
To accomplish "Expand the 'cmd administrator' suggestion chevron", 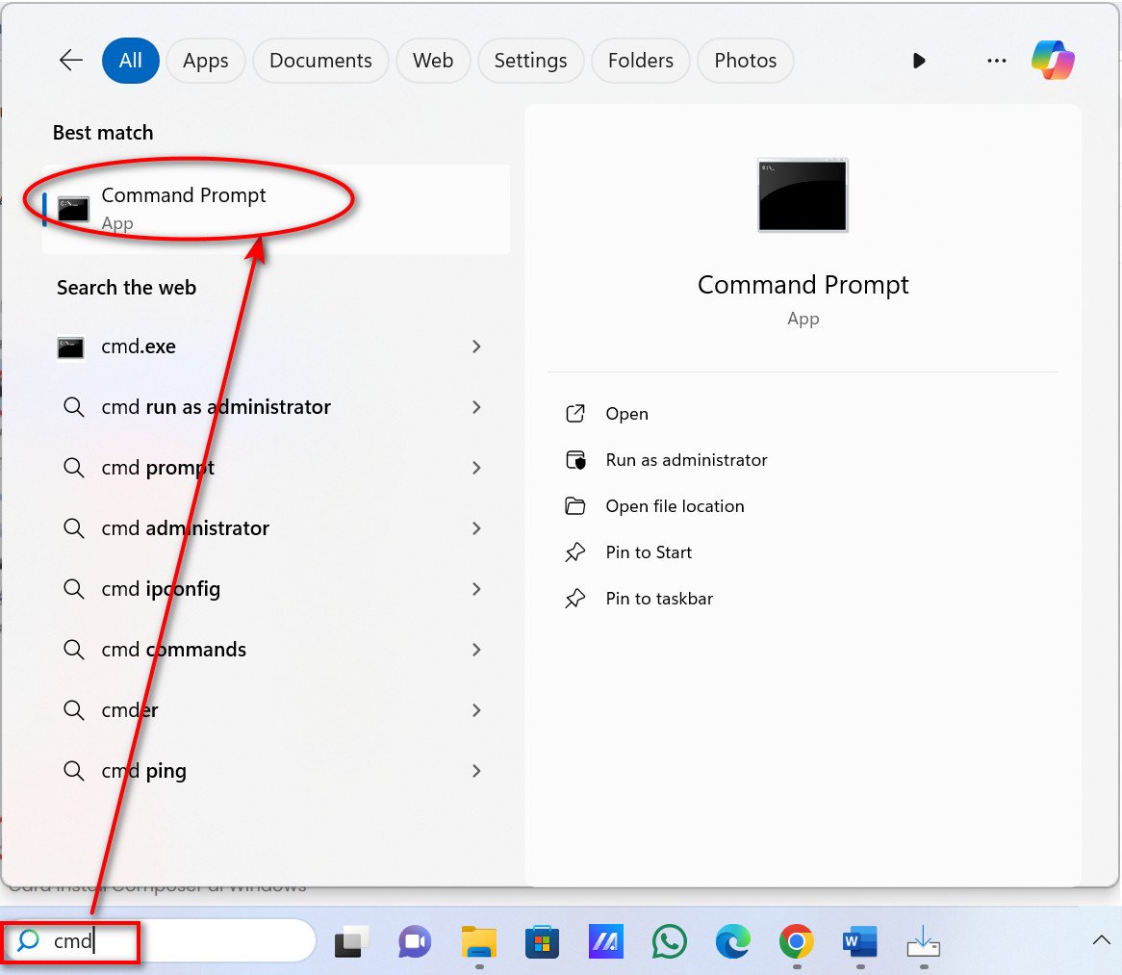I will (476, 528).
